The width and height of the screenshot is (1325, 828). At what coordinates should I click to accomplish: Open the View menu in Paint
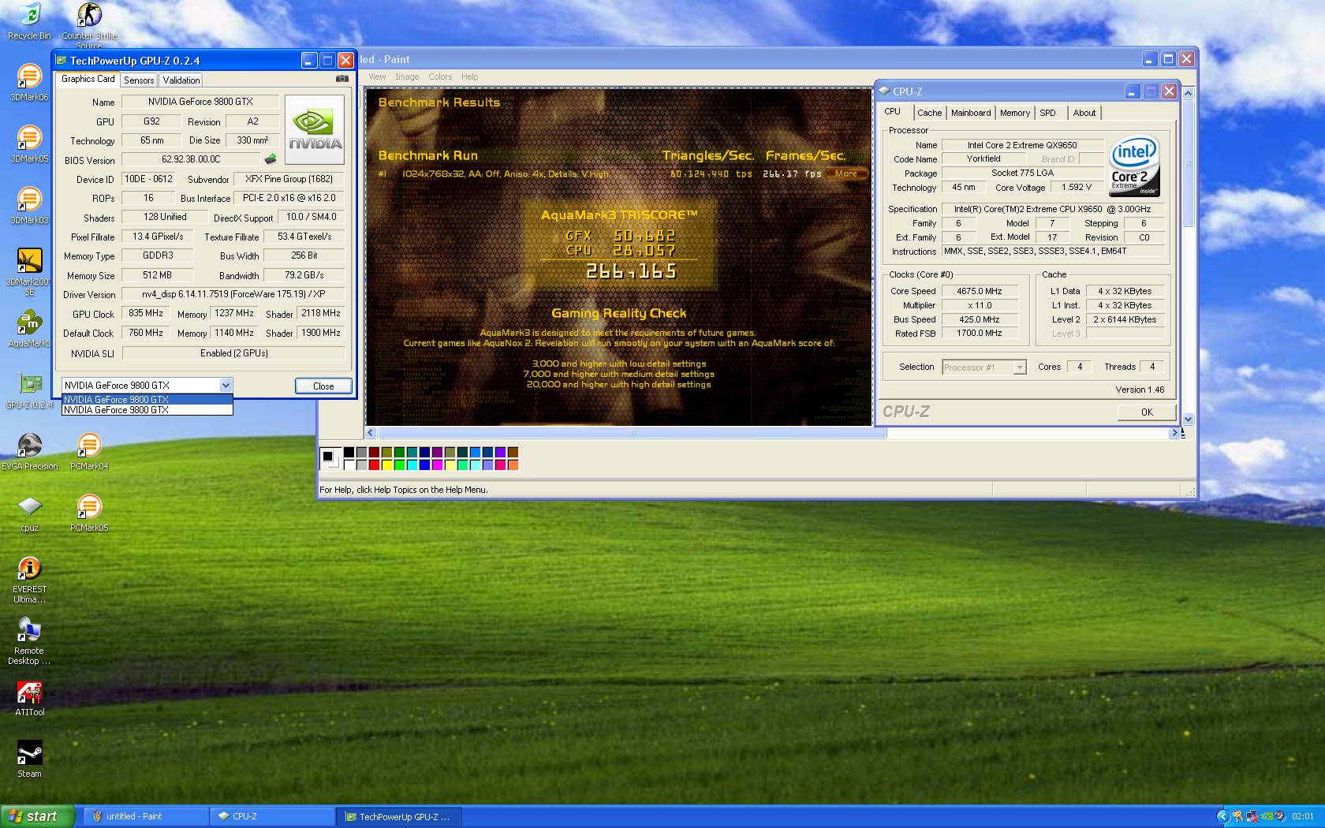coord(377,76)
